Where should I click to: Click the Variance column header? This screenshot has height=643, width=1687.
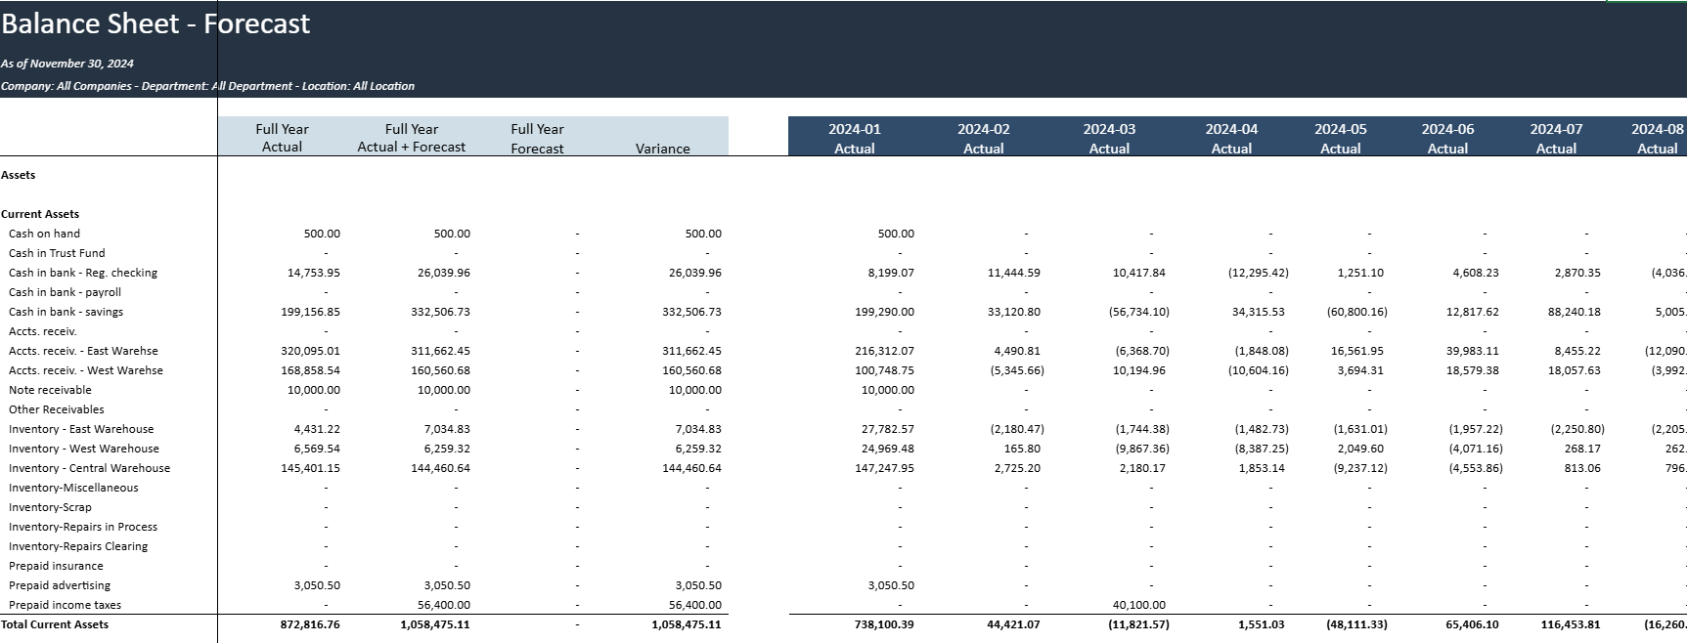coord(662,149)
